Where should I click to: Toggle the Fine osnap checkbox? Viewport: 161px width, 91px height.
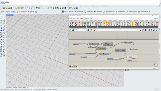(x=1, y=90)
